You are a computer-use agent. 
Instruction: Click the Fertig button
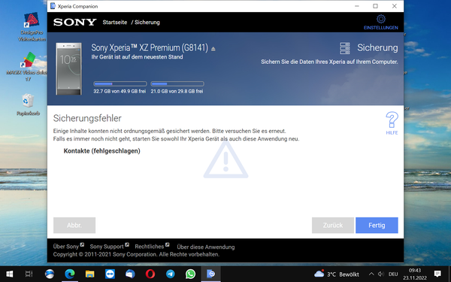377,226
